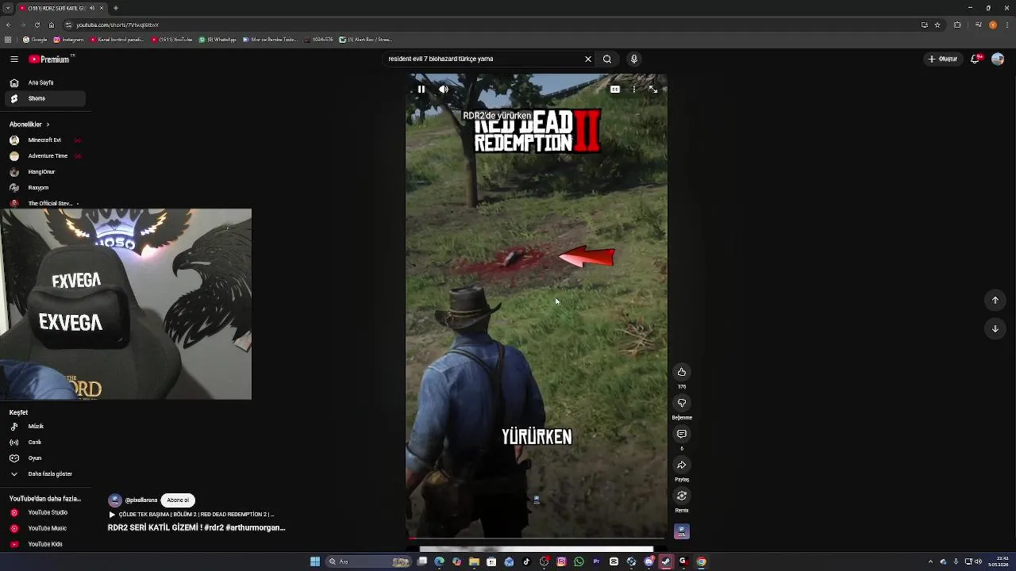Image resolution: width=1016 pixels, height=571 pixels.
Task: Click Oluştur create button
Action: (x=943, y=59)
